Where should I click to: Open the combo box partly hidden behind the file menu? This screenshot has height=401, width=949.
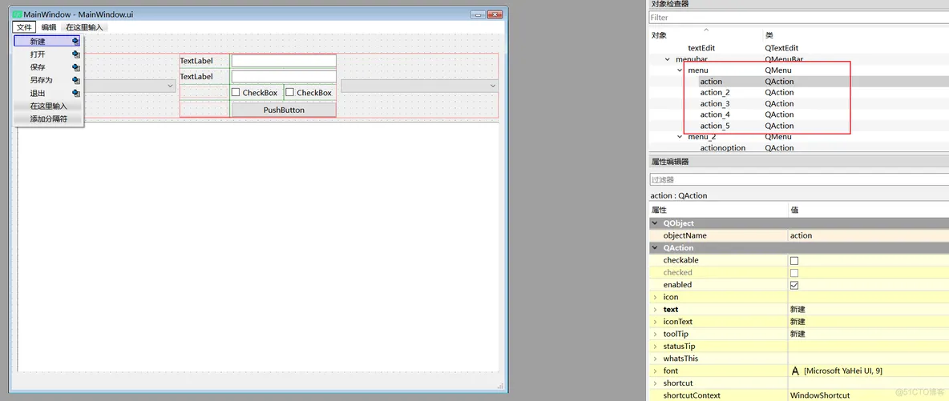[130, 86]
